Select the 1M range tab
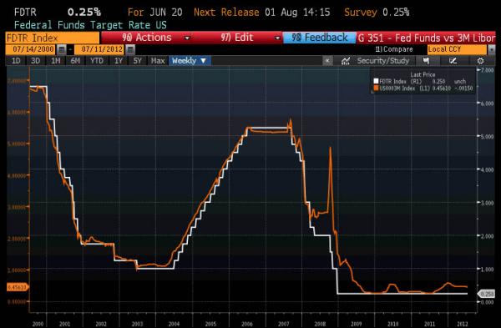The image size is (501, 328). tap(56, 61)
